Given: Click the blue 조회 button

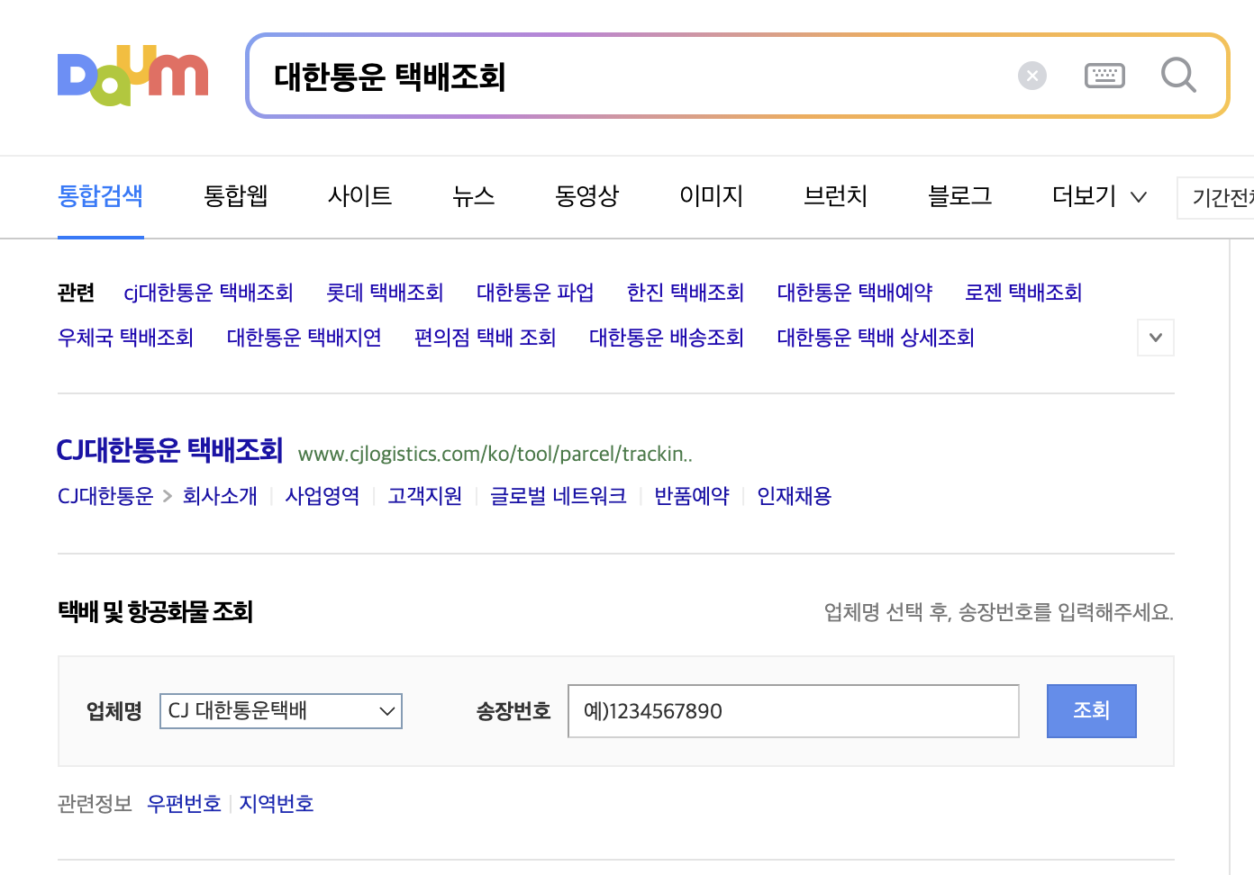Looking at the screenshot, I should pos(1092,711).
